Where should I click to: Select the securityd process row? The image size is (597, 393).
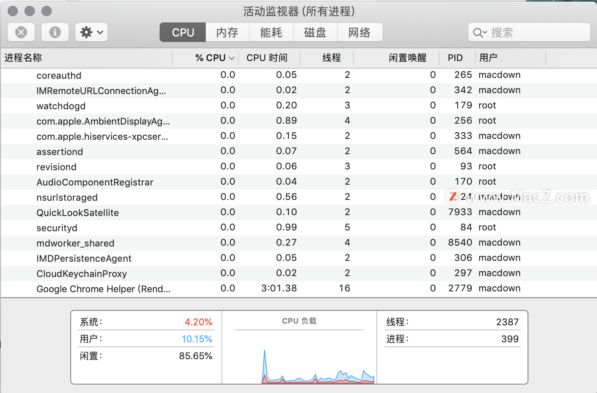(298, 227)
